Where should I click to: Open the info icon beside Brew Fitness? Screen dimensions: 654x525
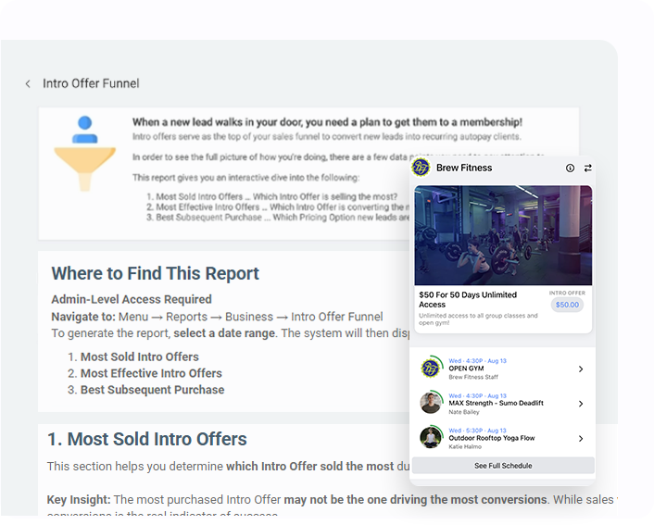(x=570, y=168)
